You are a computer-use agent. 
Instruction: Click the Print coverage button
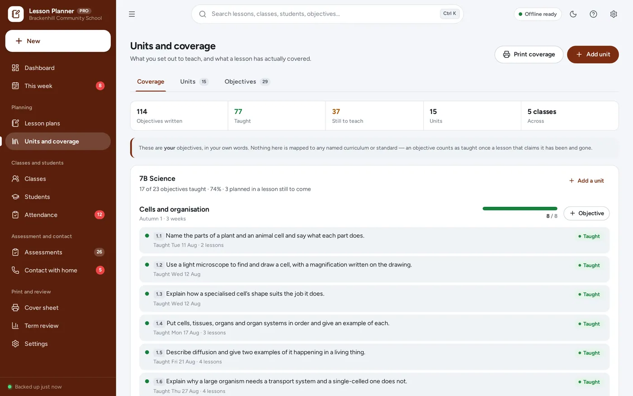529,54
